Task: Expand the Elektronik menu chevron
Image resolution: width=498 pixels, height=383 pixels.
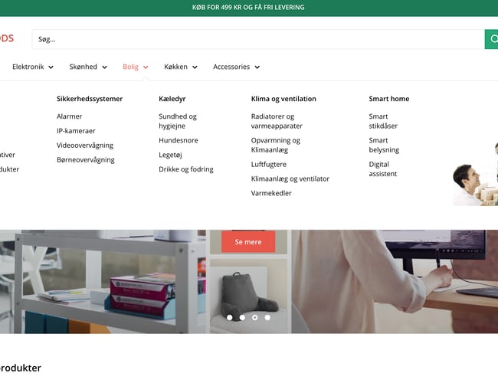Action: tap(51, 67)
